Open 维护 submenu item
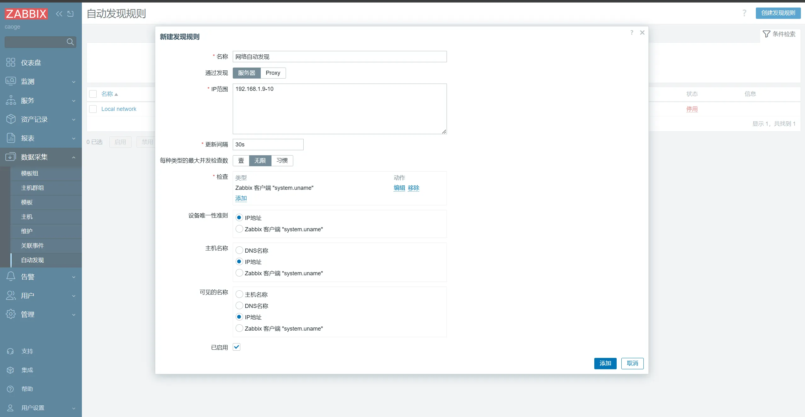This screenshot has height=417, width=805. click(46, 231)
